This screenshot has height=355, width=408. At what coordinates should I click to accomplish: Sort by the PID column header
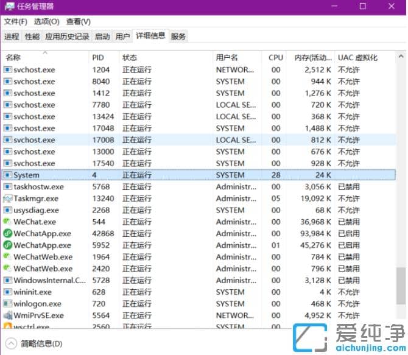click(x=104, y=57)
